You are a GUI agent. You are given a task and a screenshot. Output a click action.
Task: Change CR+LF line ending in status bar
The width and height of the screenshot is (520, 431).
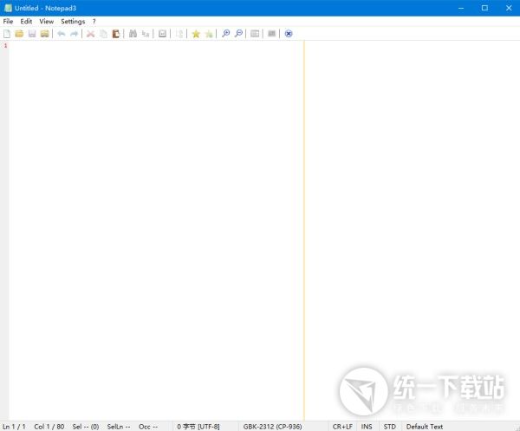[x=342, y=426]
